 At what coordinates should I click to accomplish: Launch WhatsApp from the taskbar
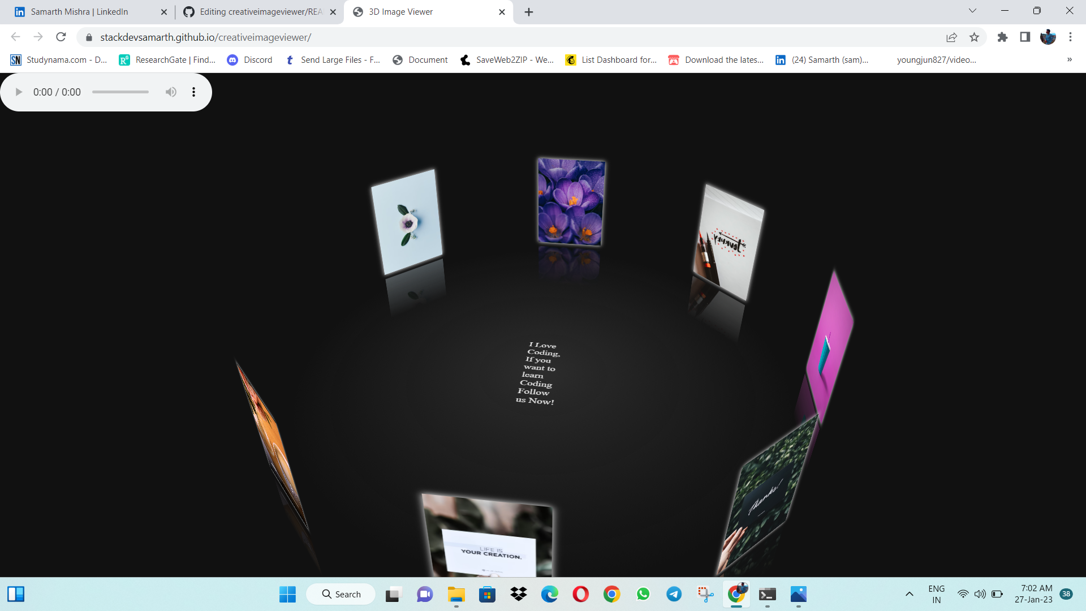[644, 594]
